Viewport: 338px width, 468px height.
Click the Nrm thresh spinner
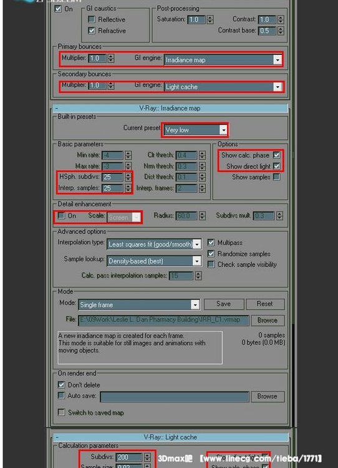pyautogui.click(x=202, y=166)
